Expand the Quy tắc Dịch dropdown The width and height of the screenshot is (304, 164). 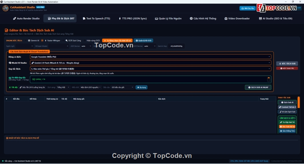pos(150,69)
